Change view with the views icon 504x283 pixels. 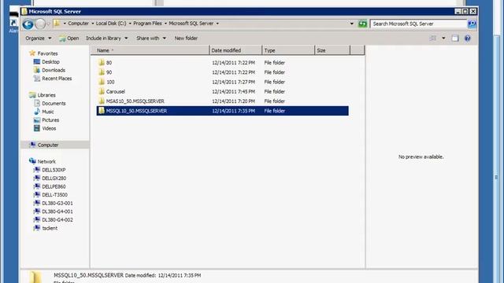433,39
